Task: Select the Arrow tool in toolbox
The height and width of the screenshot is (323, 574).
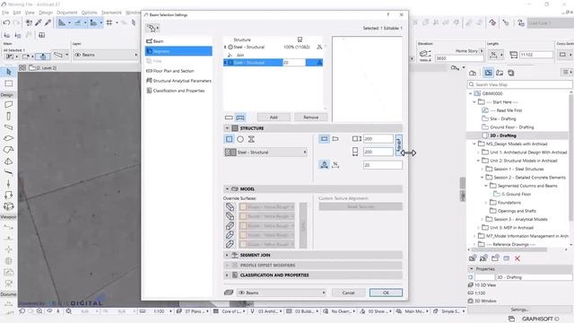Action: click(8, 72)
